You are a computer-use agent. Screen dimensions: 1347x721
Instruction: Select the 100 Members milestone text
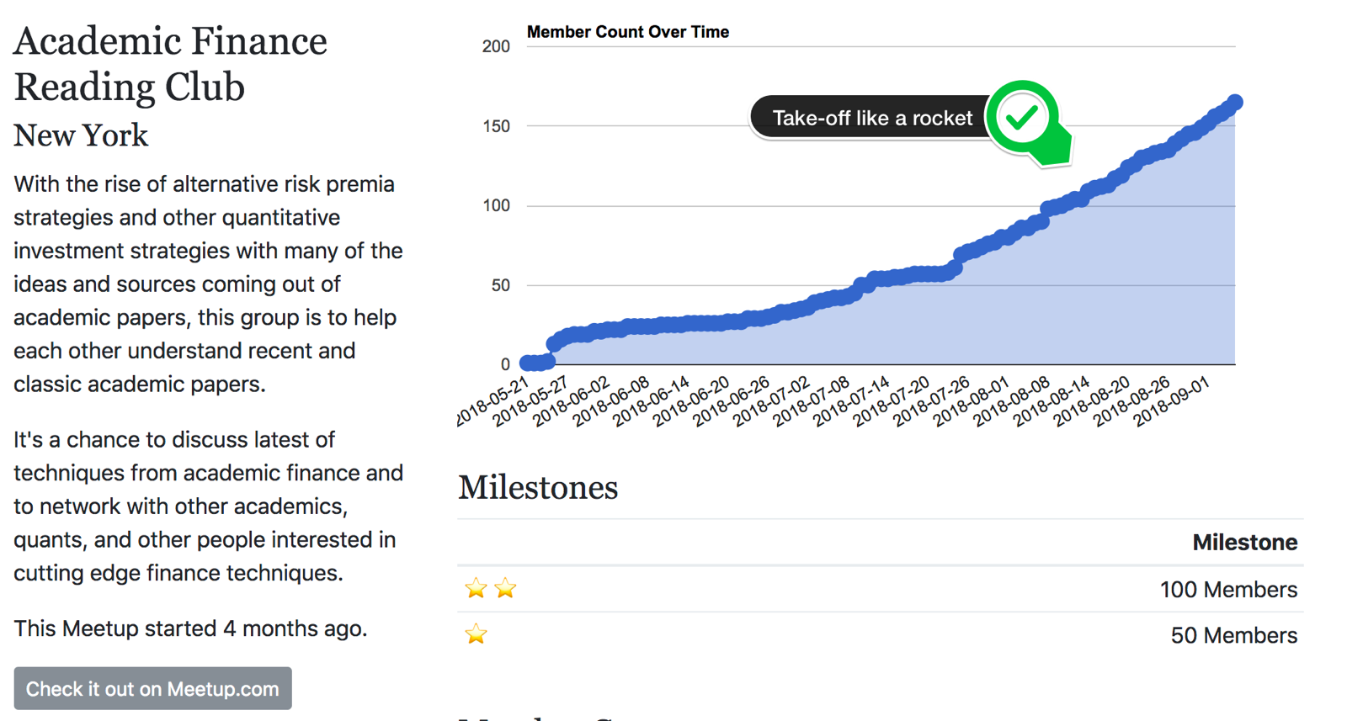point(1228,589)
